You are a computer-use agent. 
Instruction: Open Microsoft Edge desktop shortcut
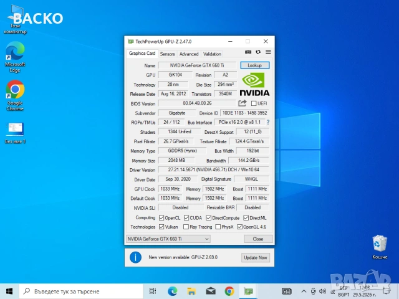[15, 57]
